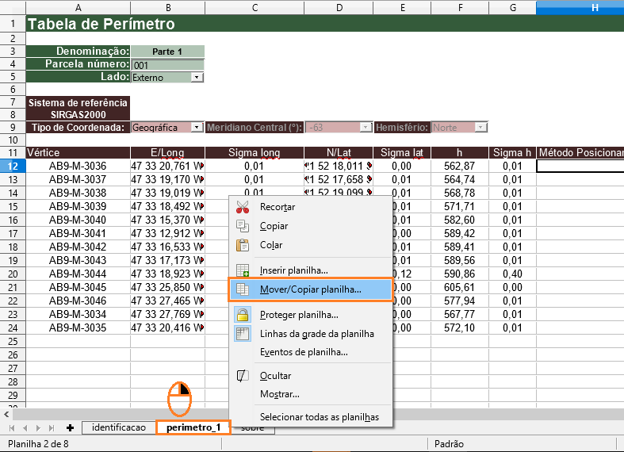Select column H header

593,7
